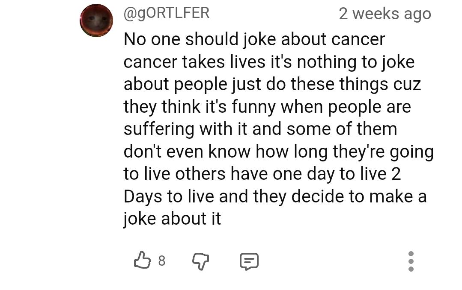Image resolution: width=462 pixels, height=290 pixels.
Task: Click the line starting 'cancer takes lives'
Action: click(x=269, y=62)
